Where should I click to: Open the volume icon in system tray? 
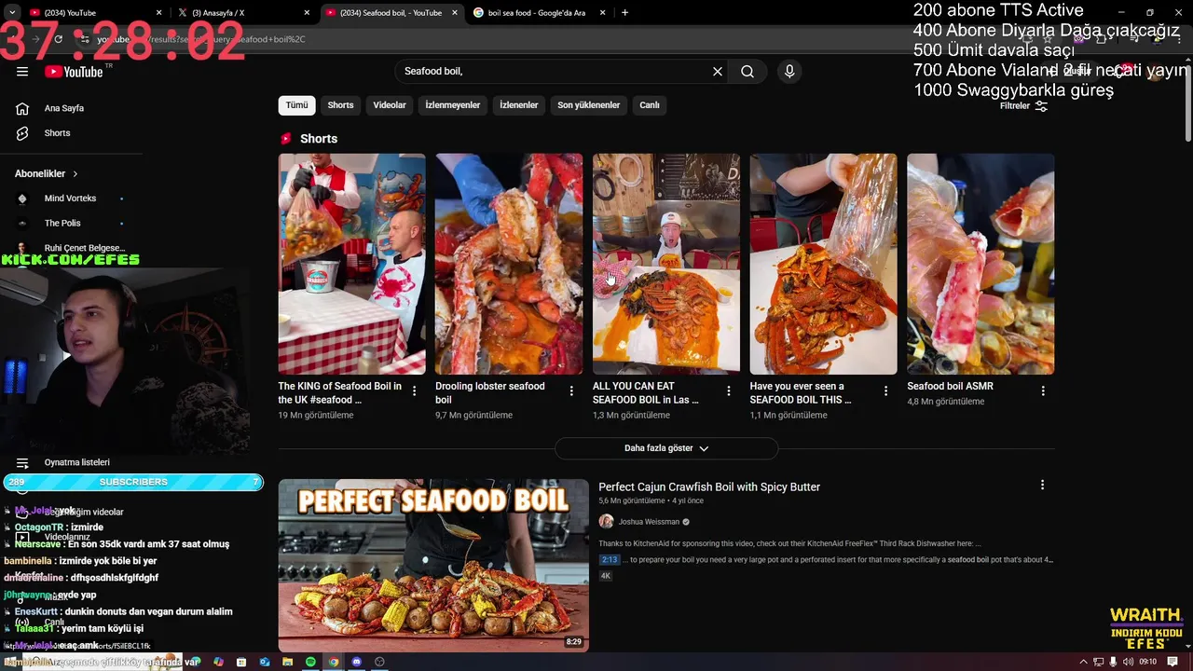pos(1129,662)
